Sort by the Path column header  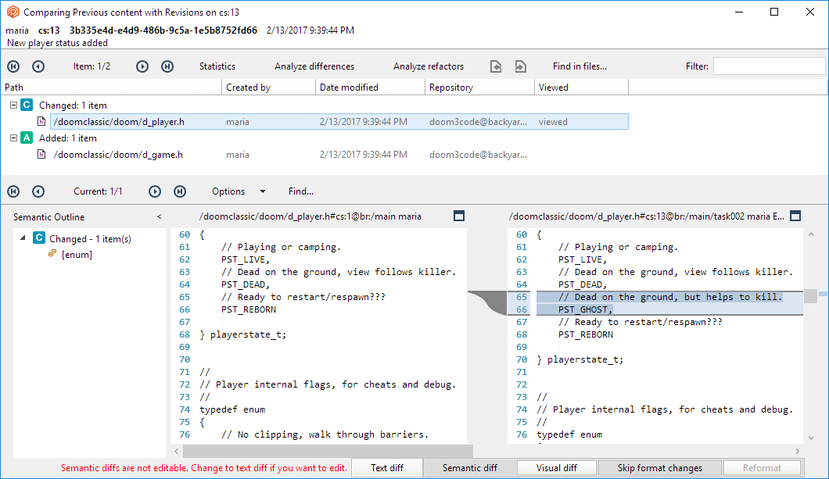pos(111,88)
